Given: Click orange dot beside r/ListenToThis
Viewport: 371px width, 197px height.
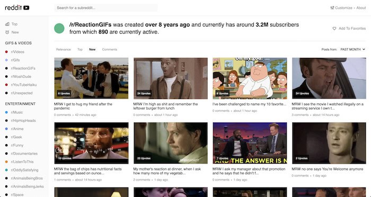Looking at the screenshot, I should coord(6,162).
